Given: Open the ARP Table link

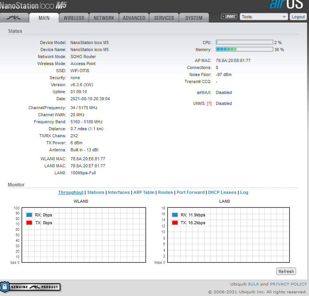Looking at the screenshot, I should pos(144,193).
